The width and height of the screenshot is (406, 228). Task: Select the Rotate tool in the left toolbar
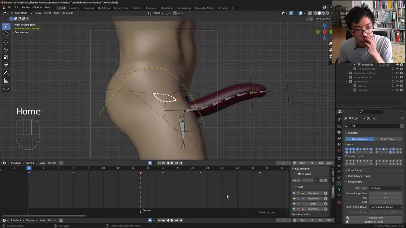pos(6,50)
